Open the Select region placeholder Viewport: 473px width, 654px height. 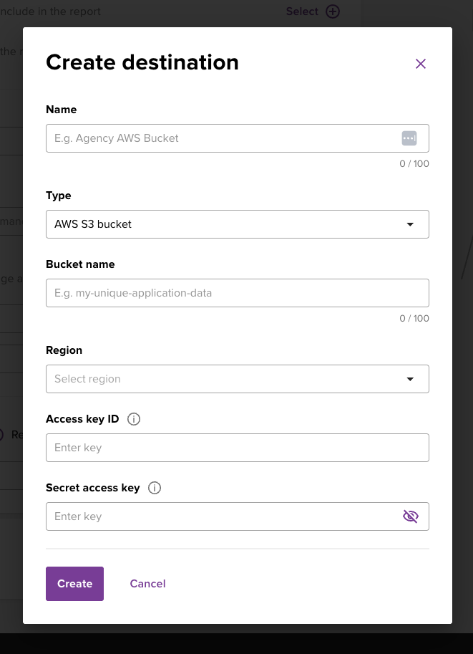87,379
